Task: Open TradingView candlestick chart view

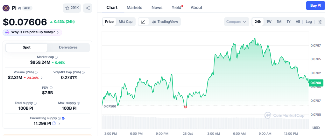Action: click(165, 22)
